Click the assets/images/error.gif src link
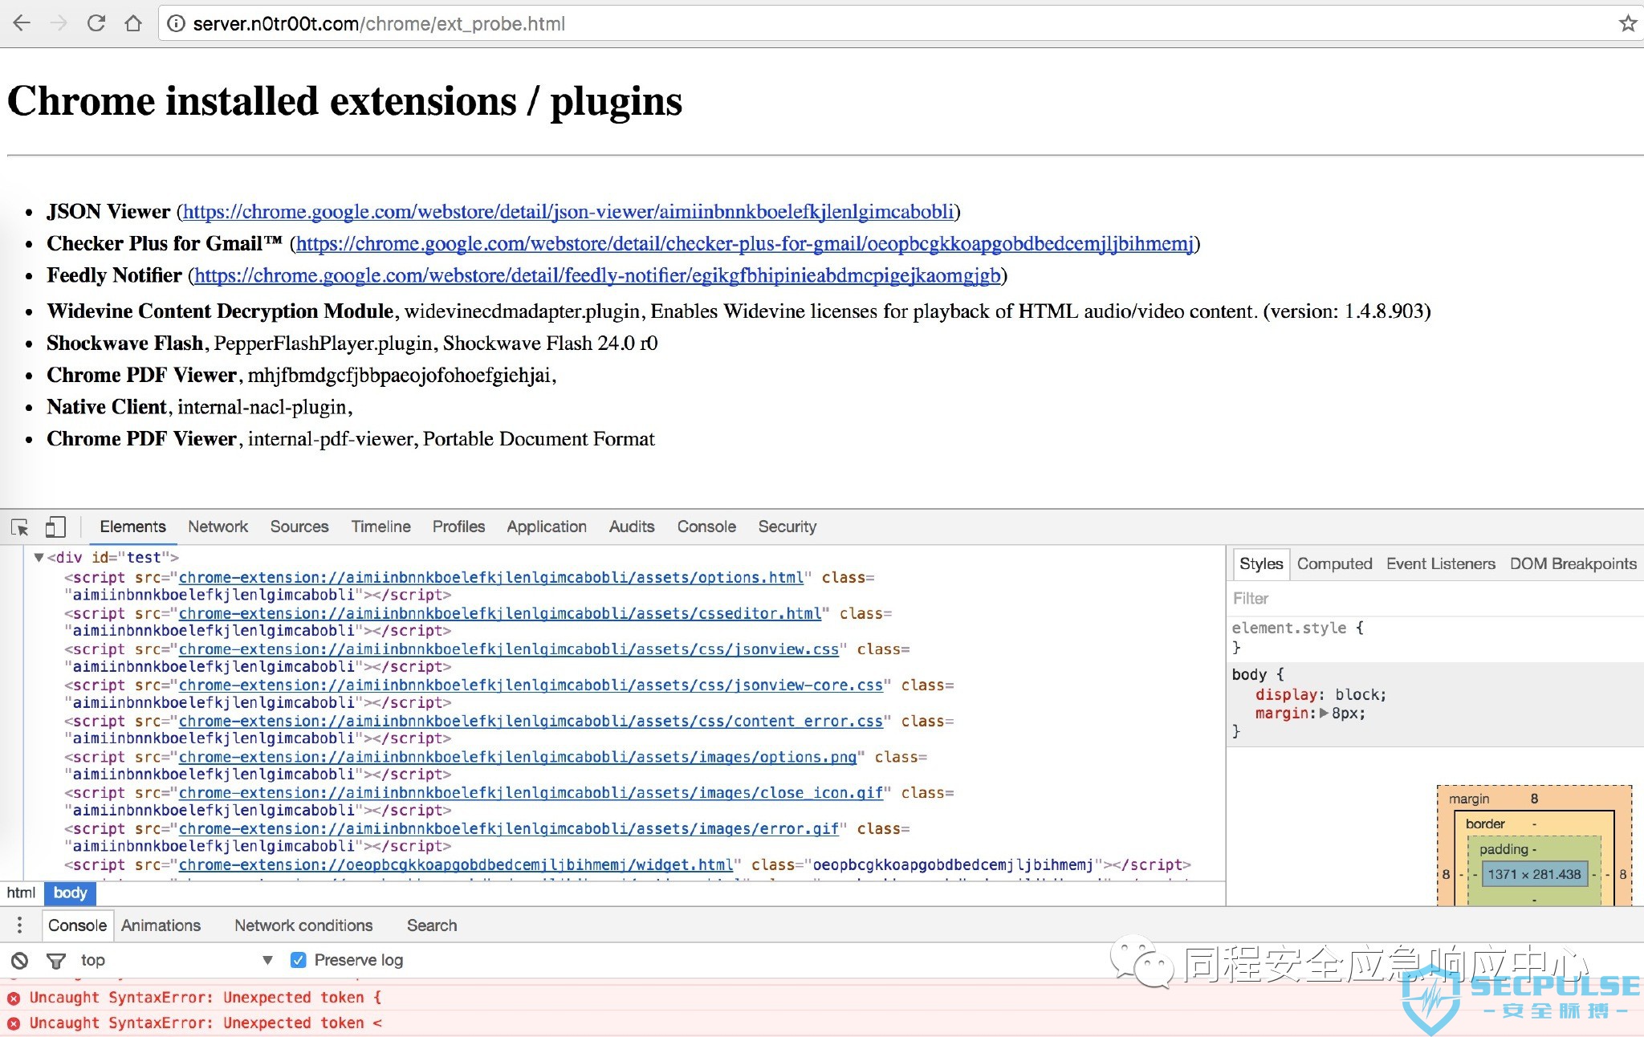This screenshot has height=1037, width=1644. [508, 829]
